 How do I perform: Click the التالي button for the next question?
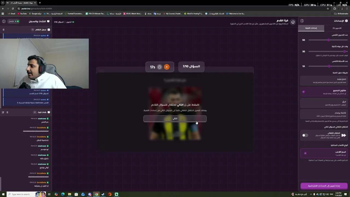(175, 118)
